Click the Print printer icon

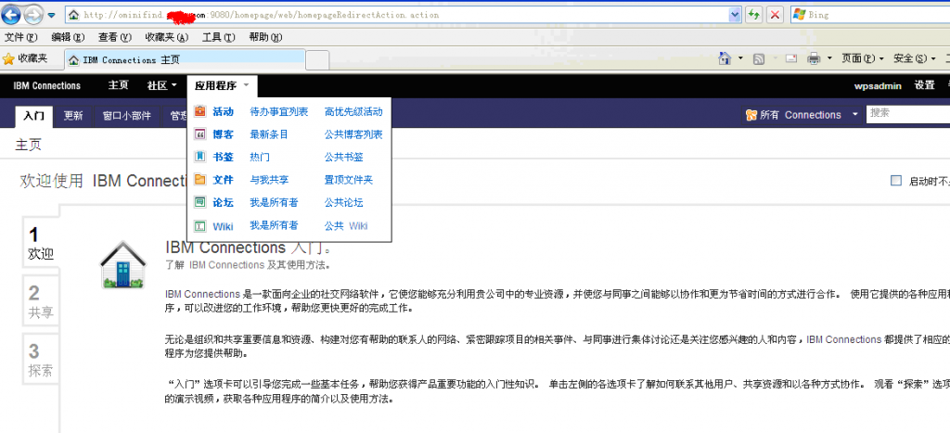(814, 58)
